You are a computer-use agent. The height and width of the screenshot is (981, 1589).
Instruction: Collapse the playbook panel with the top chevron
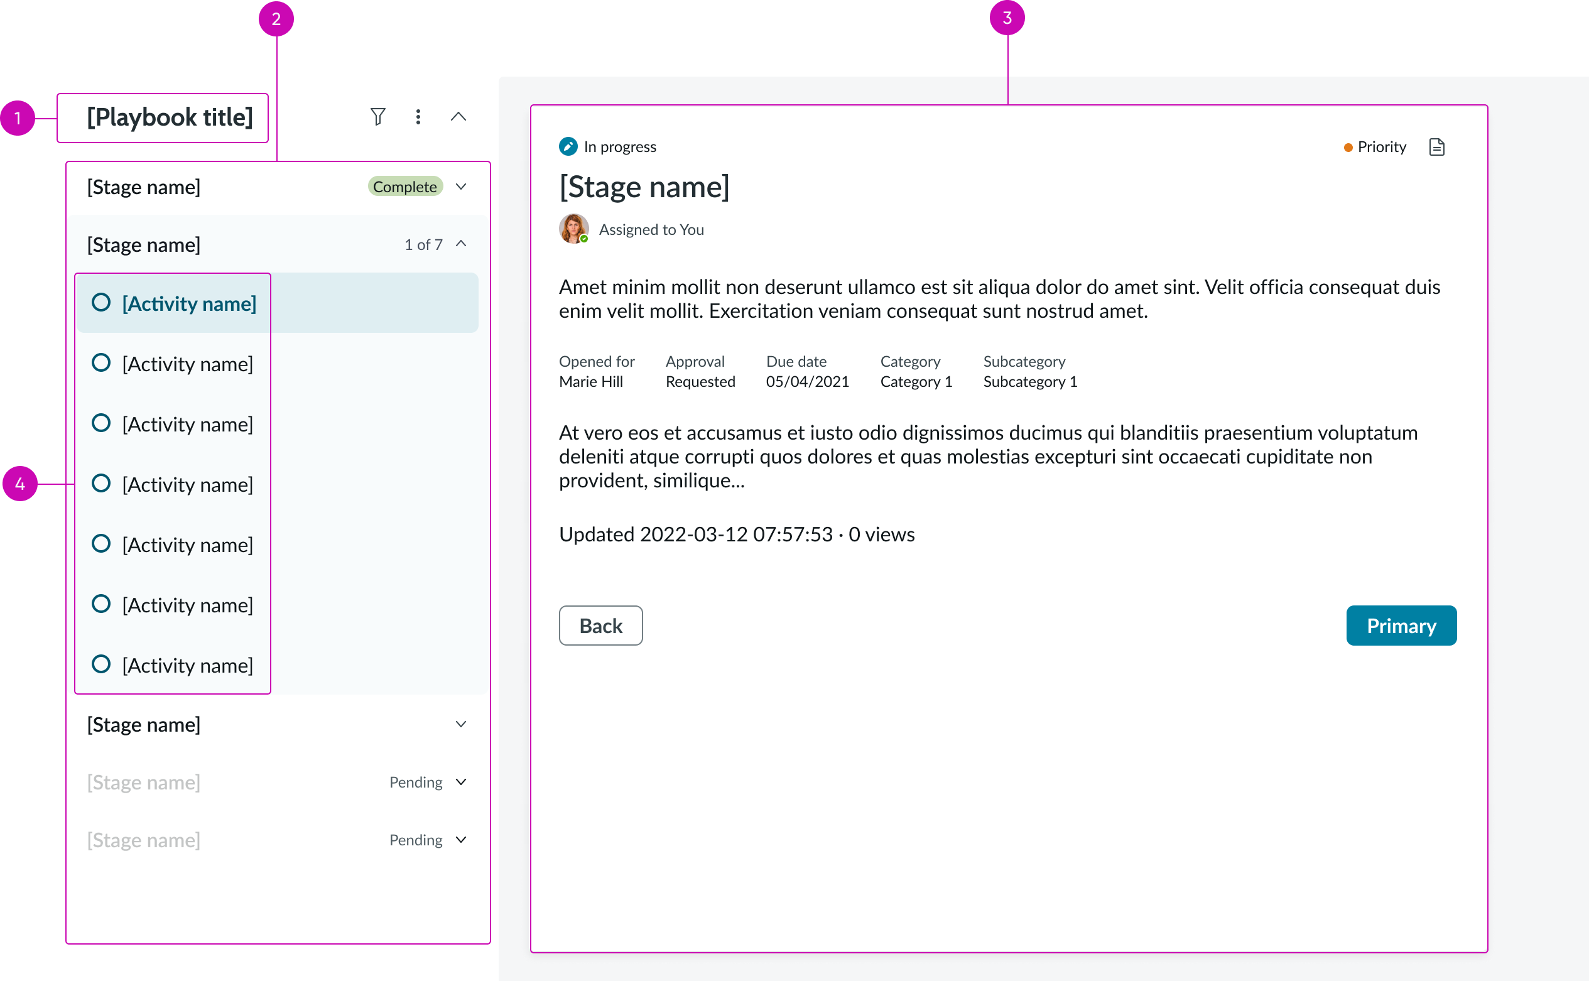point(458,117)
